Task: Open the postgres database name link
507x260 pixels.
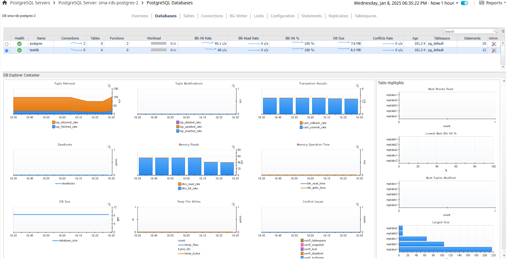Action: coord(36,44)
